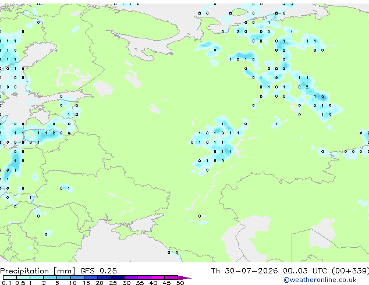Click the 40–45 mm magenta legend swatch
Image resolution: width=369 pixels, height=285 pixels.
point(158,277)
